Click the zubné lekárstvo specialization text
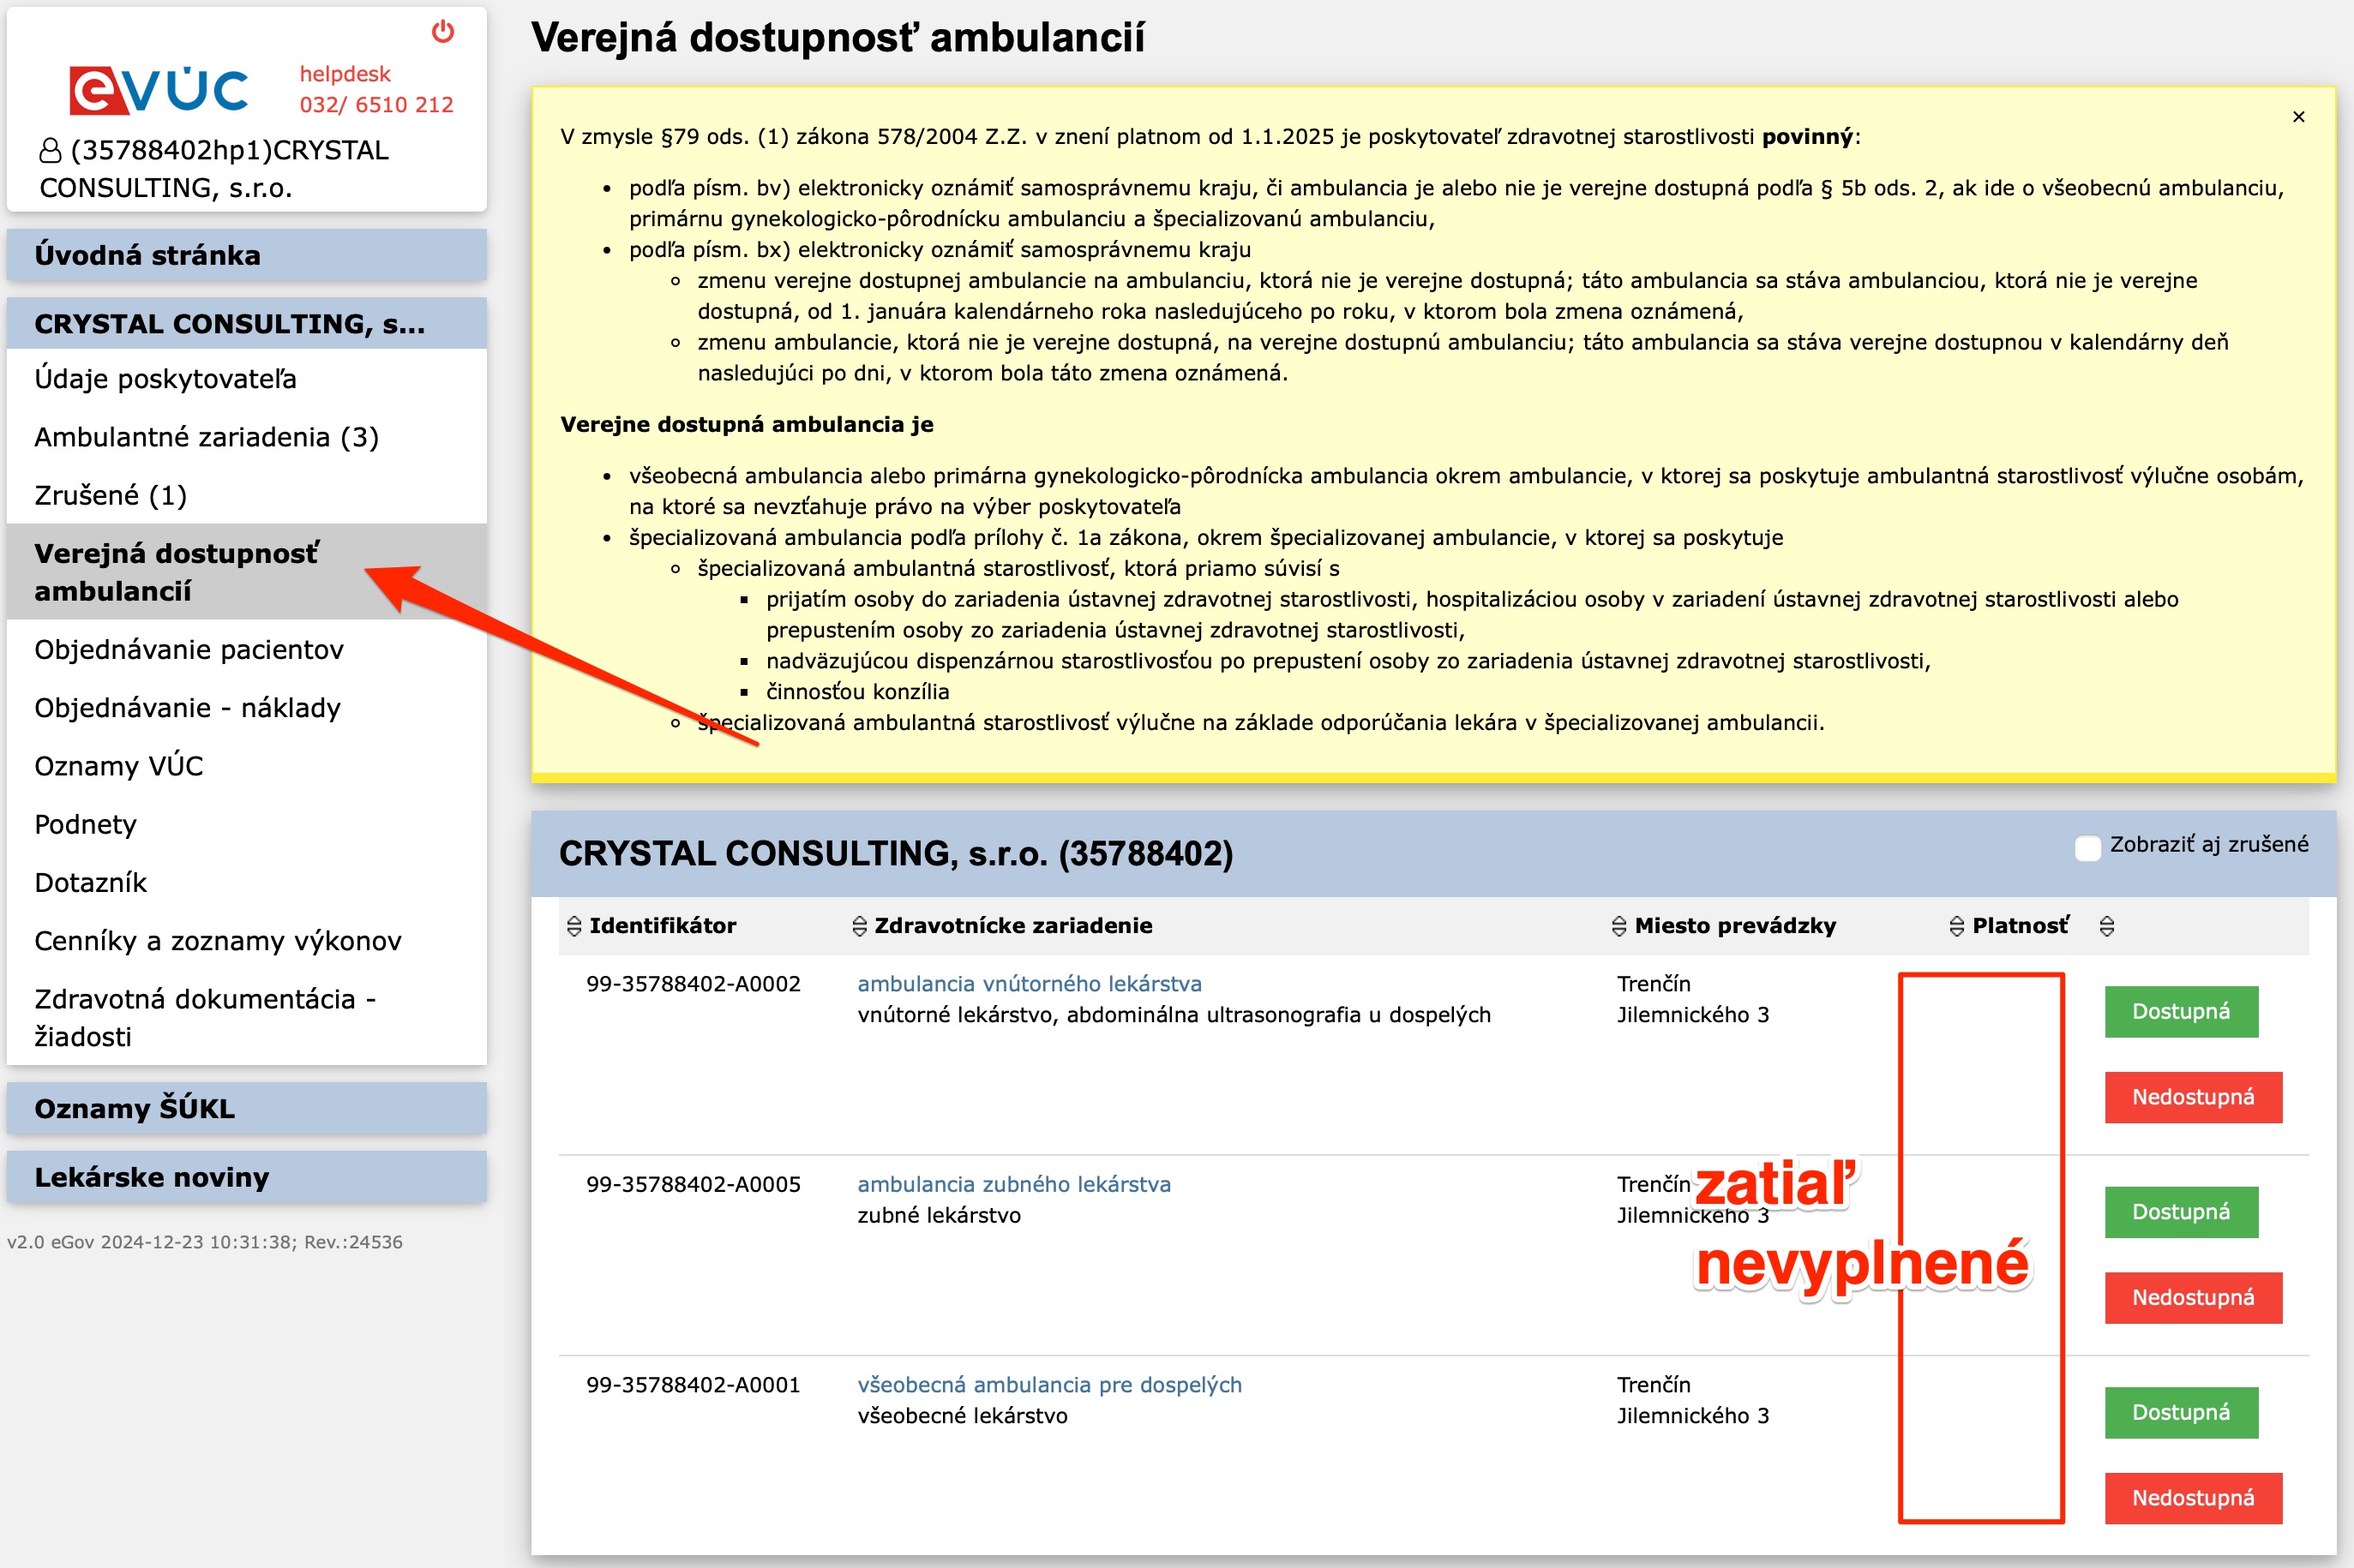The width and height of the screenshot is (2354, 1568). [939, 1216]
